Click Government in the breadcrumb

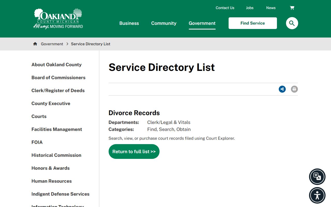pyautogui.click(x=52, y=44)
